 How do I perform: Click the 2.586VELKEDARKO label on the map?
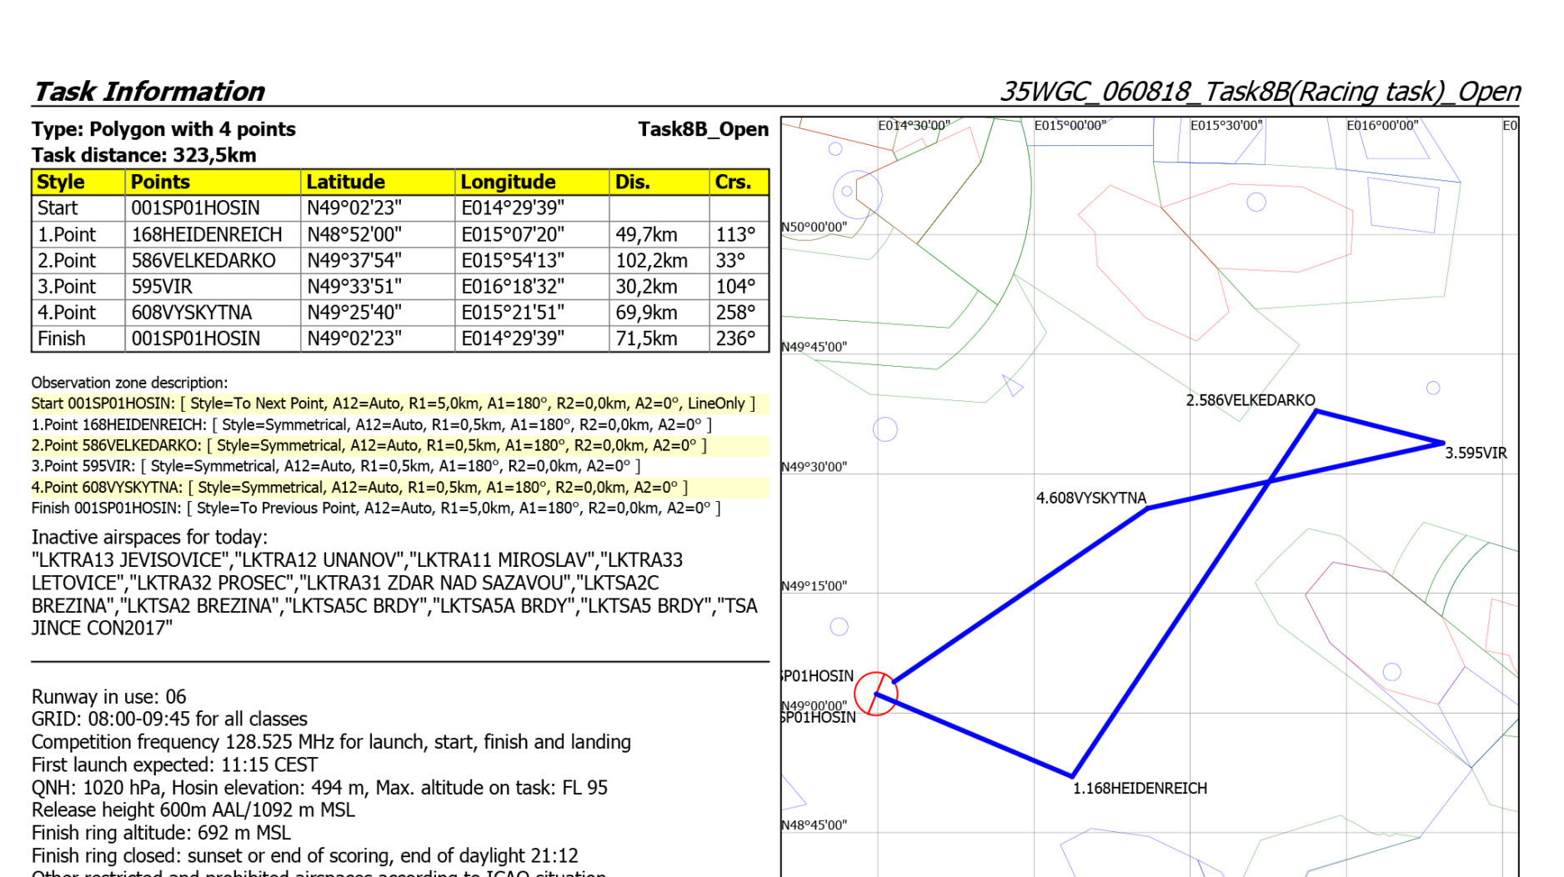click(1250, 400)
